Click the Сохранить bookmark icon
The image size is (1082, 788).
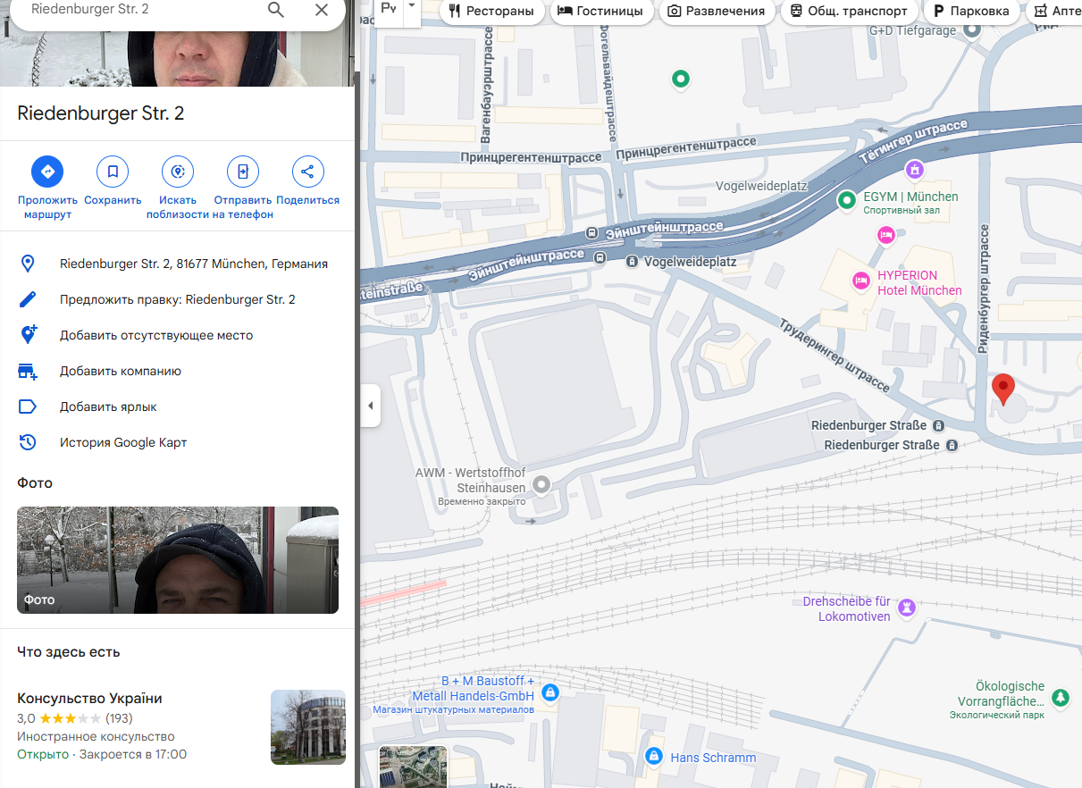(x=113, y=171)
